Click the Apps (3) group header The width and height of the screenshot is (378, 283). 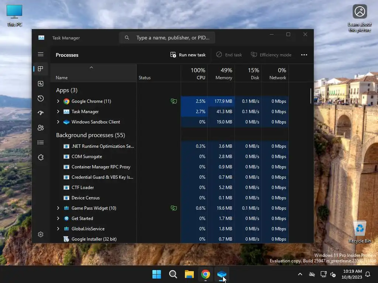67,90
